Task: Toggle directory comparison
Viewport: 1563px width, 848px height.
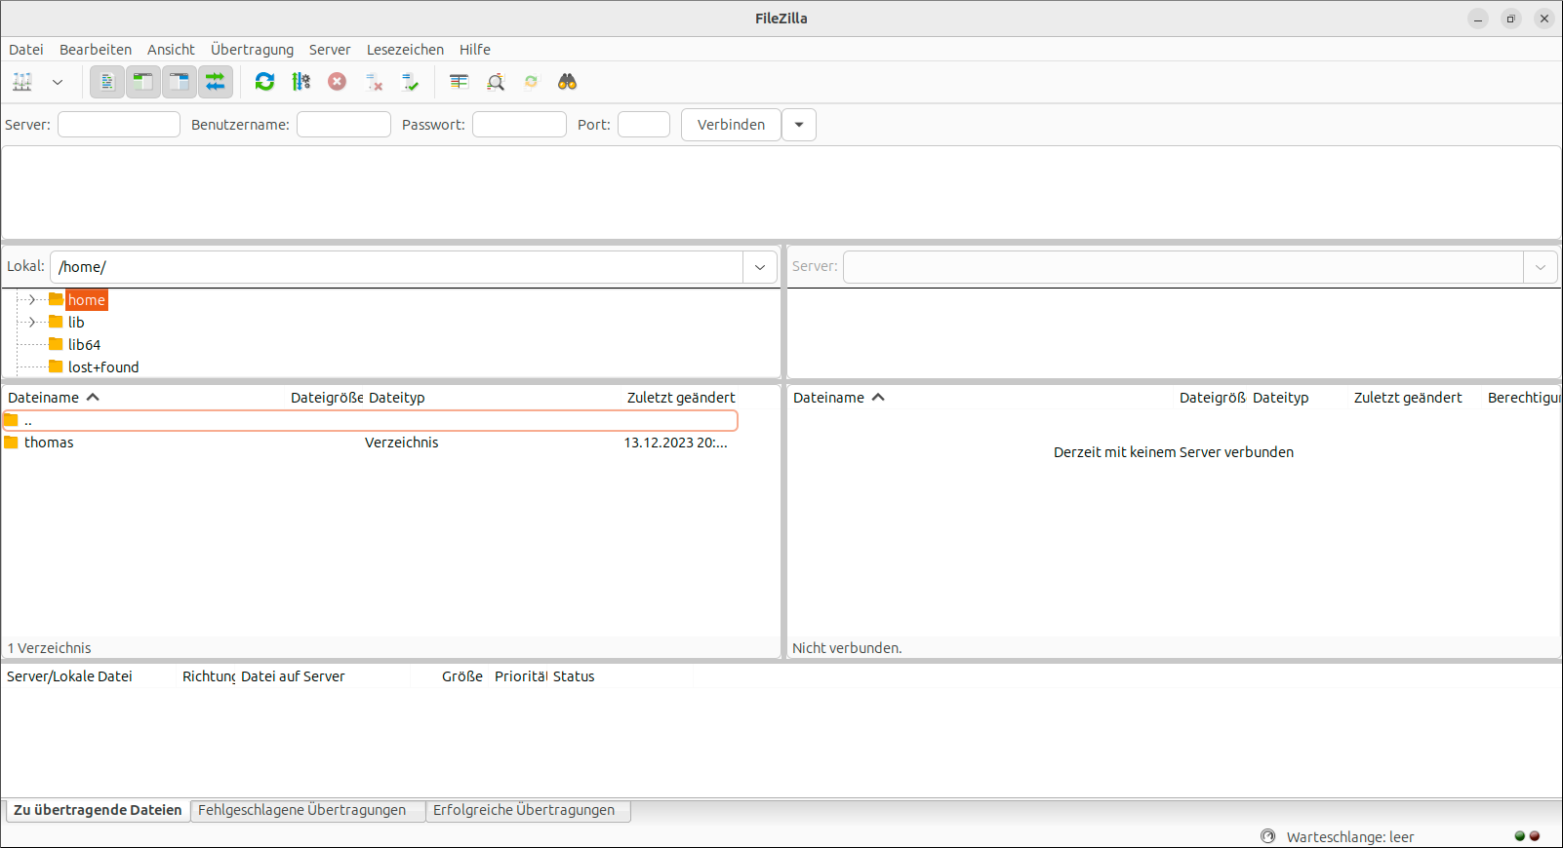Action: [496, 82]
